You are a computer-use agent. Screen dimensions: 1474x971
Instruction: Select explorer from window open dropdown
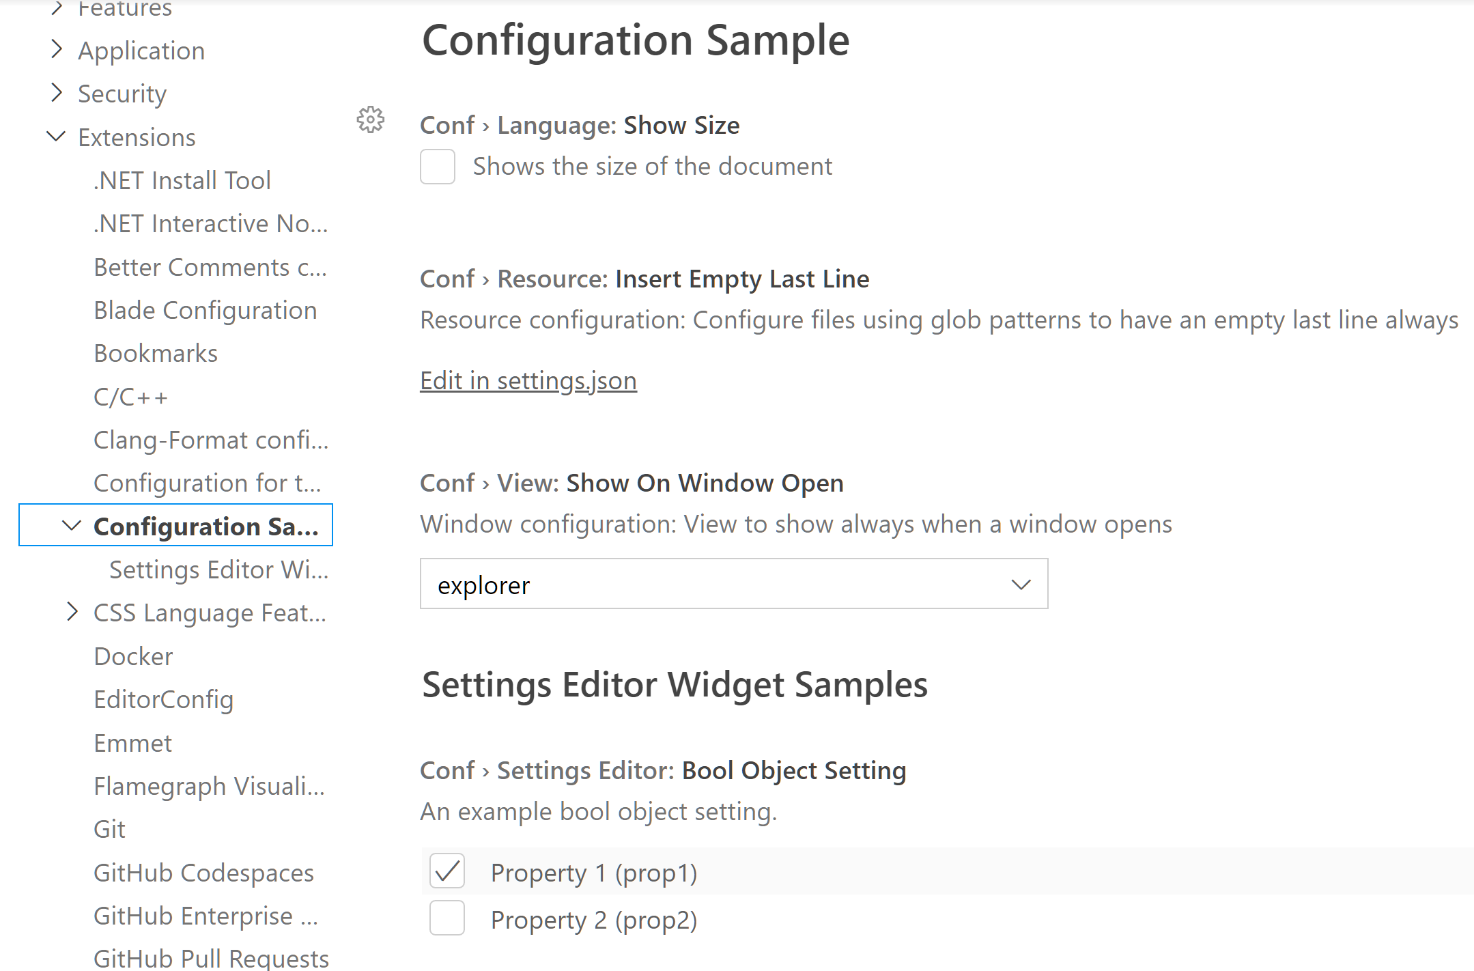733,584
